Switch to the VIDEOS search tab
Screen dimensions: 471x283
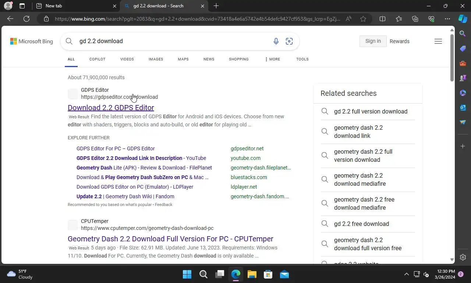tap(127, 59)
